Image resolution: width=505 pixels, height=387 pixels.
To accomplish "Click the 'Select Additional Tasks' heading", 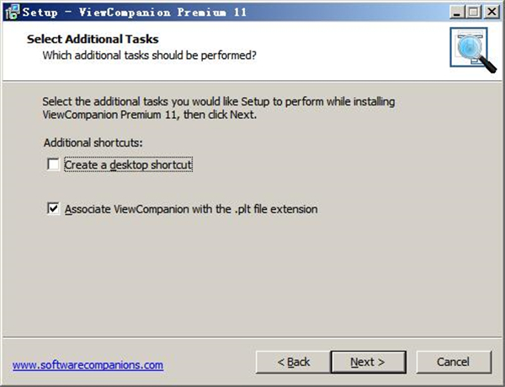I will tap(93, 40).
